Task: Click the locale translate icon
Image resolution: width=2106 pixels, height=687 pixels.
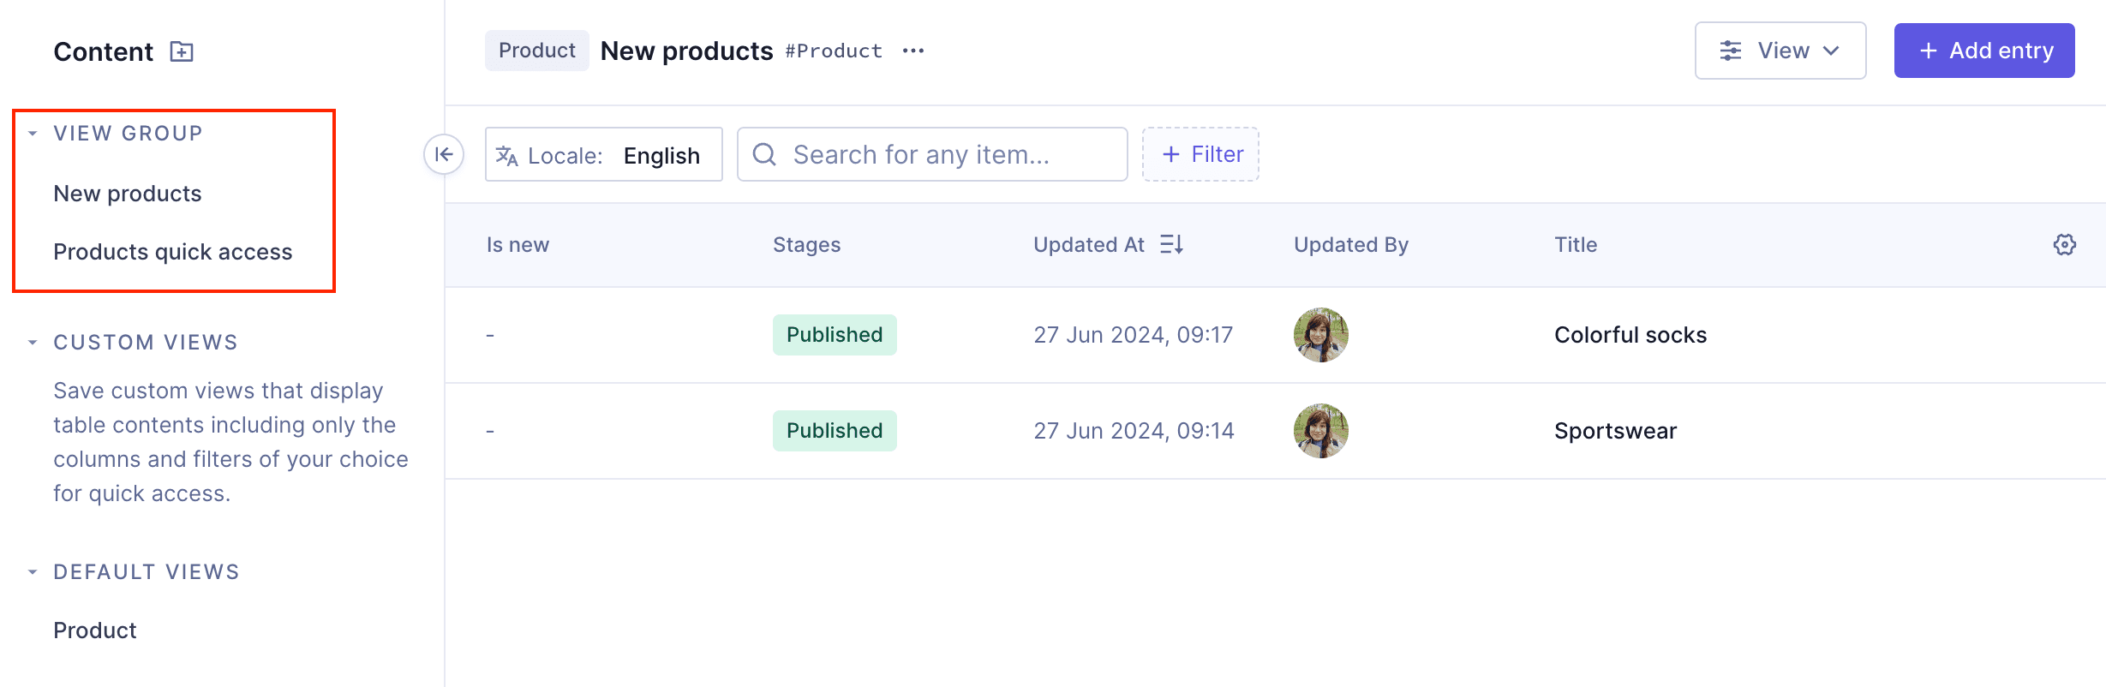Action: point(507,155)
